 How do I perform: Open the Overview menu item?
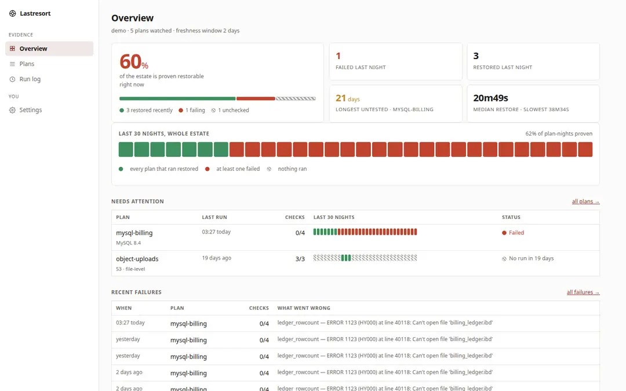point(49,49)
